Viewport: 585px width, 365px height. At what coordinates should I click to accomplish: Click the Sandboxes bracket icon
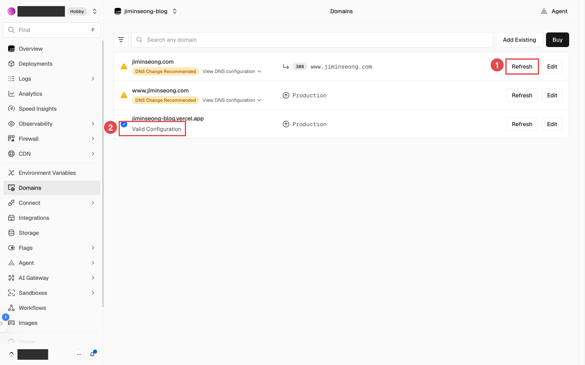11,293
